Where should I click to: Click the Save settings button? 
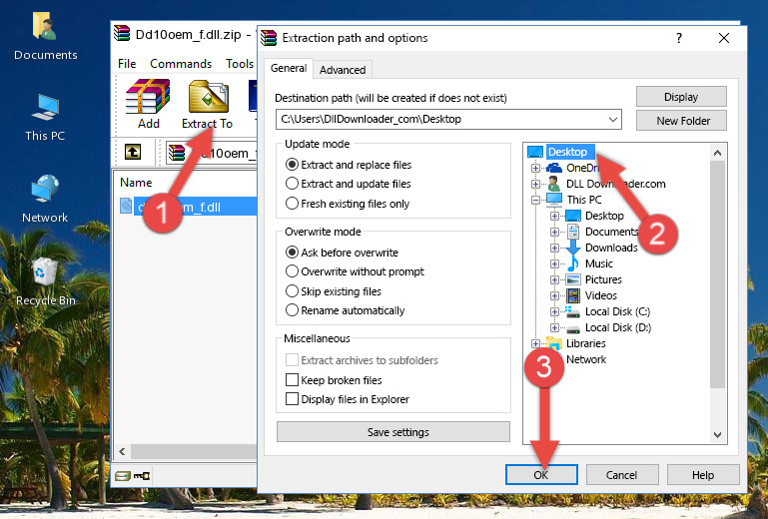pyautogui.click(x=393, y=432)
